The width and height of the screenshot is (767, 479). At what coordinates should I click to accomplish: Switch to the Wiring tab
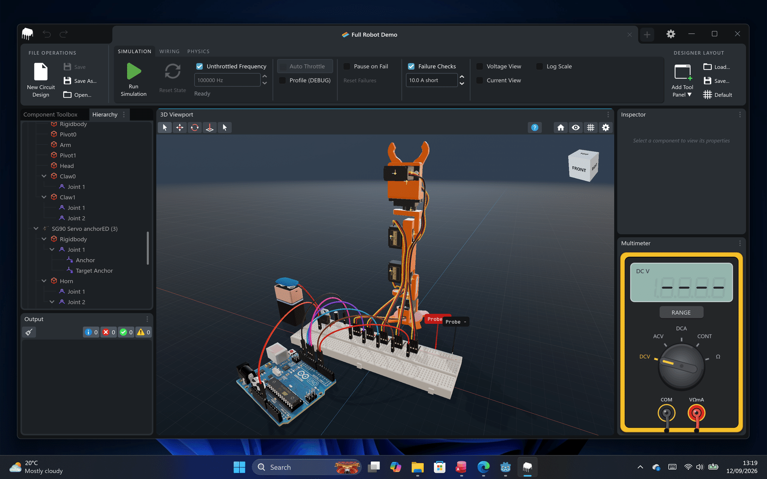tap(169, 51)
